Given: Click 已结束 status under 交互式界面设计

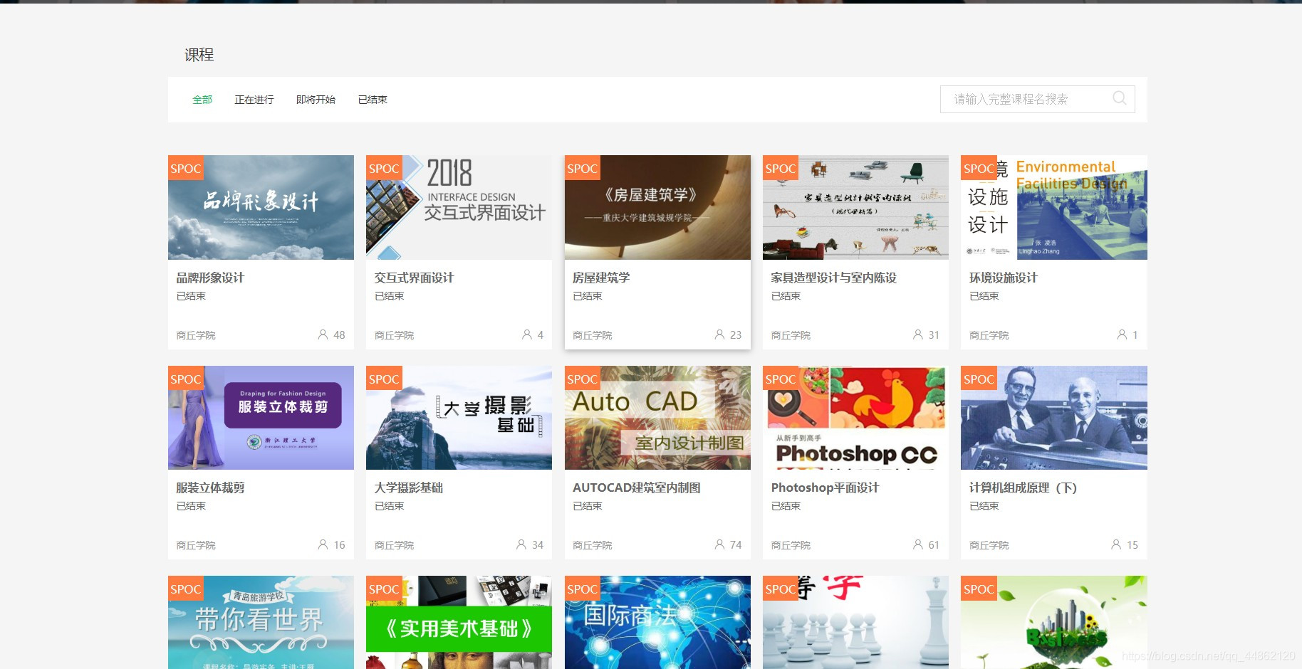Looking at the screenshot, I should click(390, 296).
